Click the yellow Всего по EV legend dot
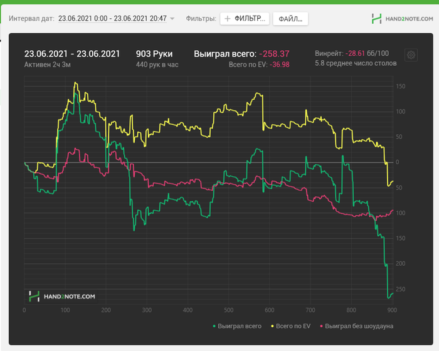This screenshot has height=351, width=439. pyautogui.click(x=272, y=326)
